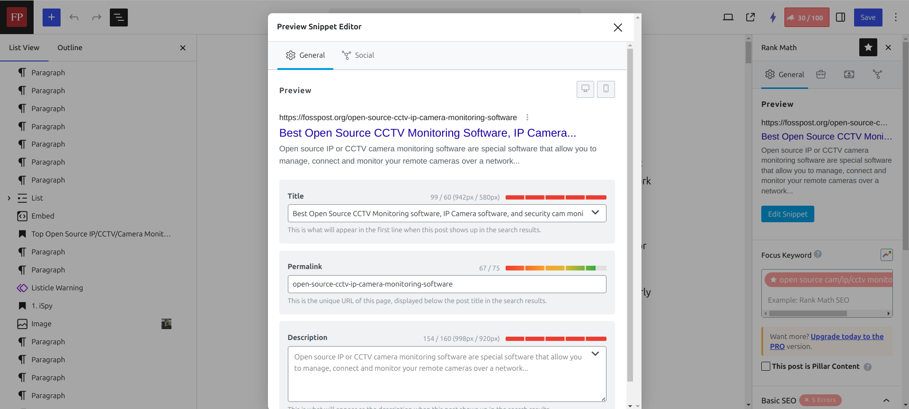
Task: Click the block inserter plus button
Action: (52, 17)
